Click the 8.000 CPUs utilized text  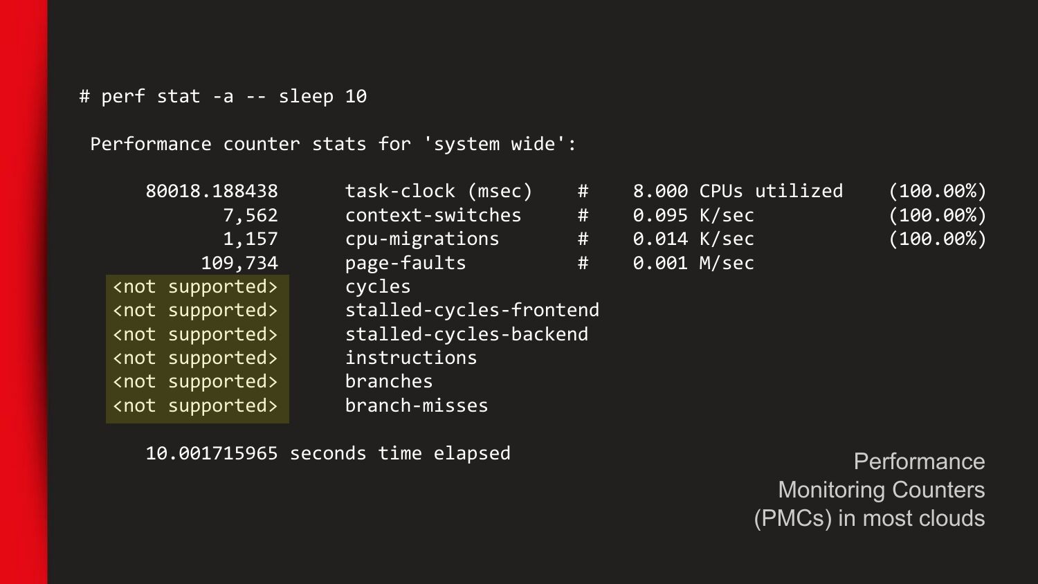[738, 191]
